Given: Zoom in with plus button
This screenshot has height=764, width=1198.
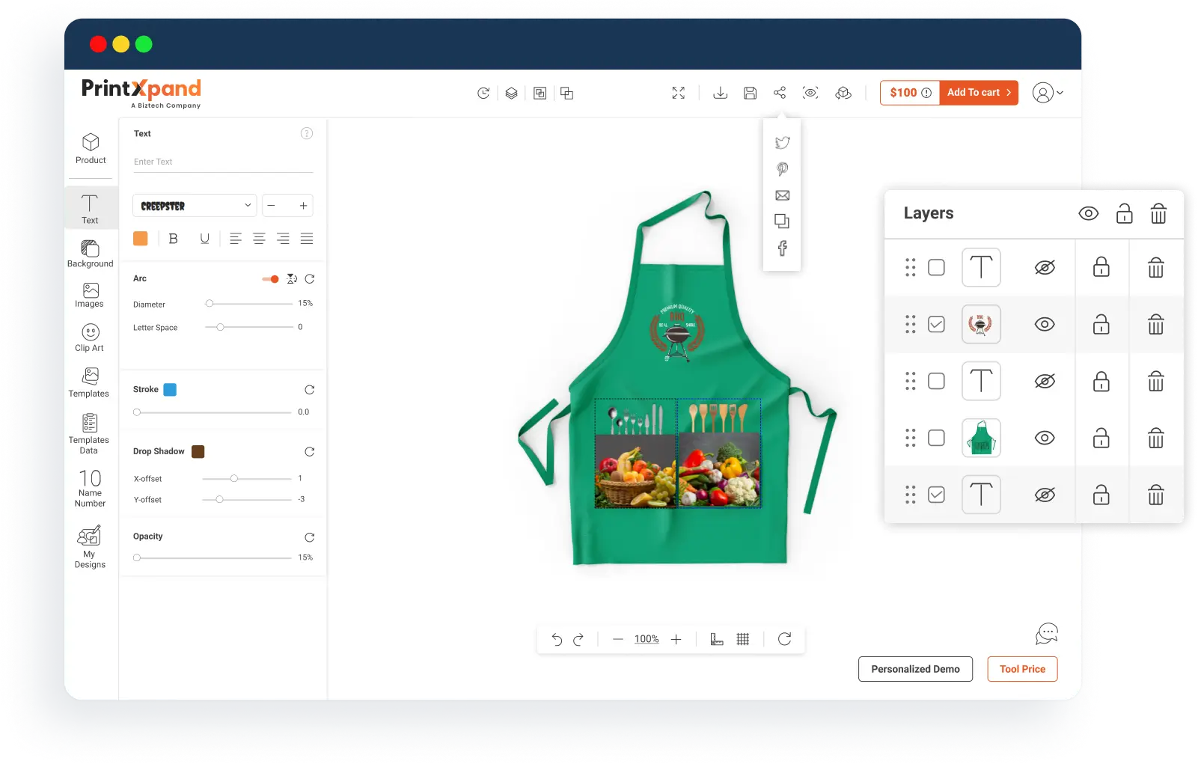Looking at the screenshot, I should (676, 639).
